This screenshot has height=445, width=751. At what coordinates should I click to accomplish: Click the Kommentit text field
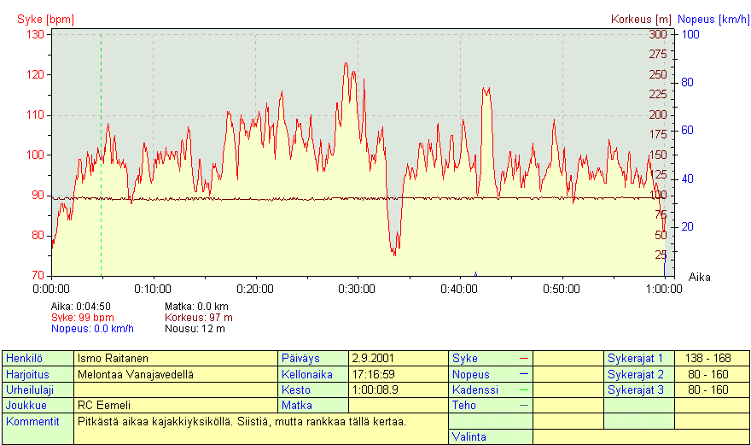(x=260, y=428)
